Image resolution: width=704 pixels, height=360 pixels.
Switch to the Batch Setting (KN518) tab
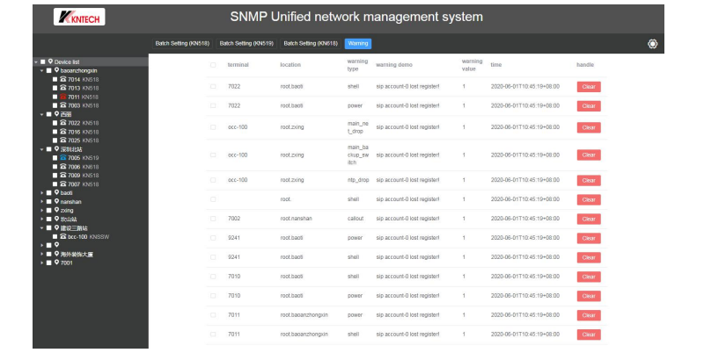(181, 43)
